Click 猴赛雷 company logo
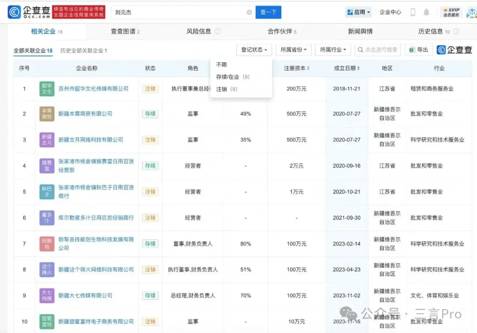Screen dimensions: 477x333 click(47, 166)
